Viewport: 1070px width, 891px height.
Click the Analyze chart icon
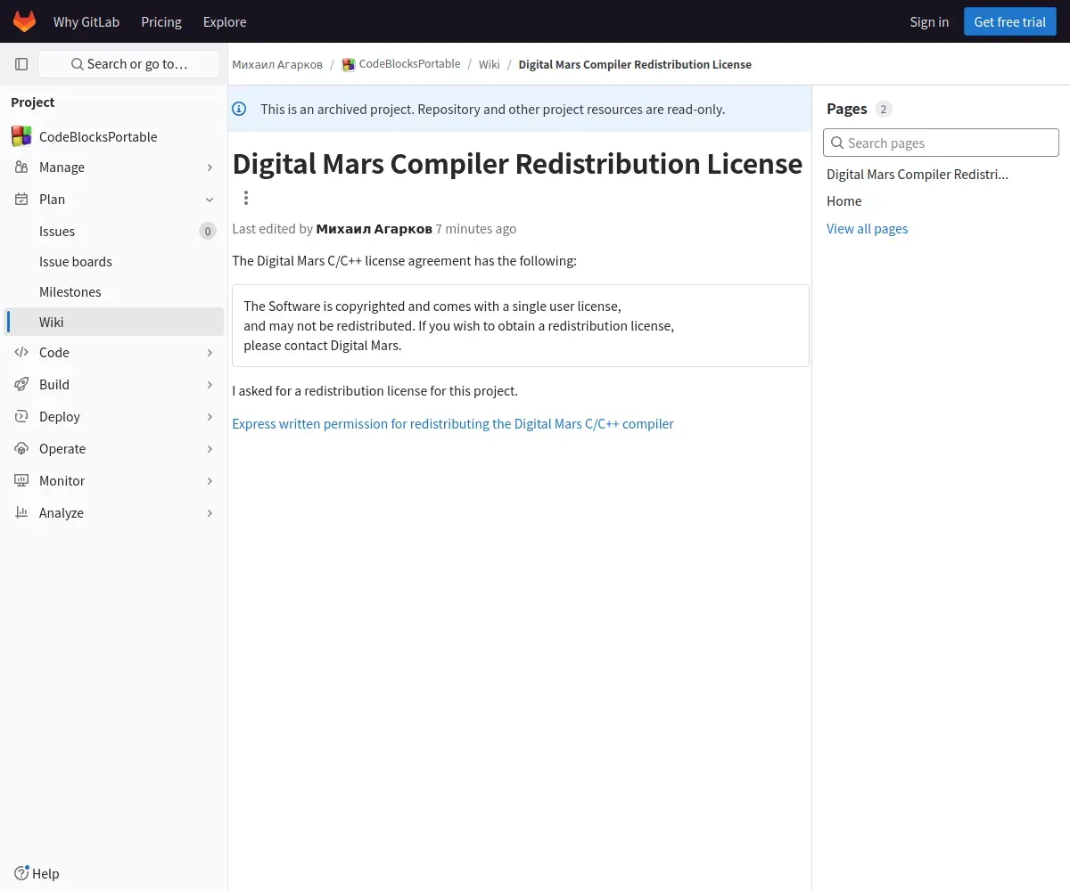(21, 513)
